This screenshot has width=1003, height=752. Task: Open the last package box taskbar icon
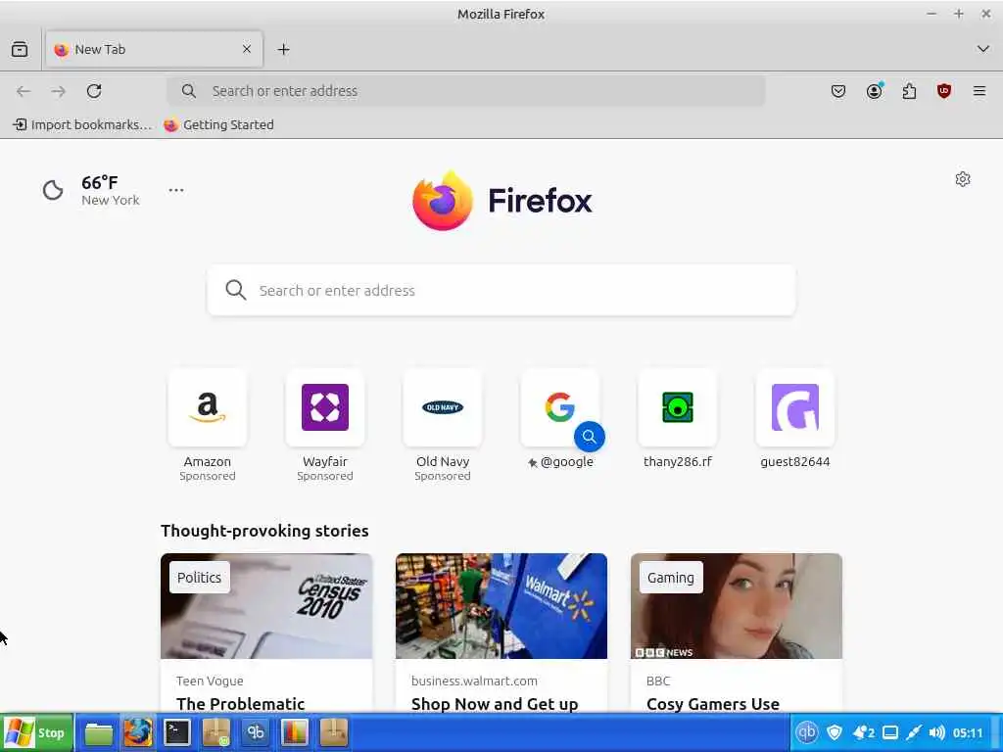click(x=333, y=732)
